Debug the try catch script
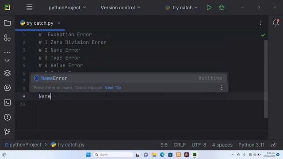This screenshot has height=159, width=283. tap(222, 8)
